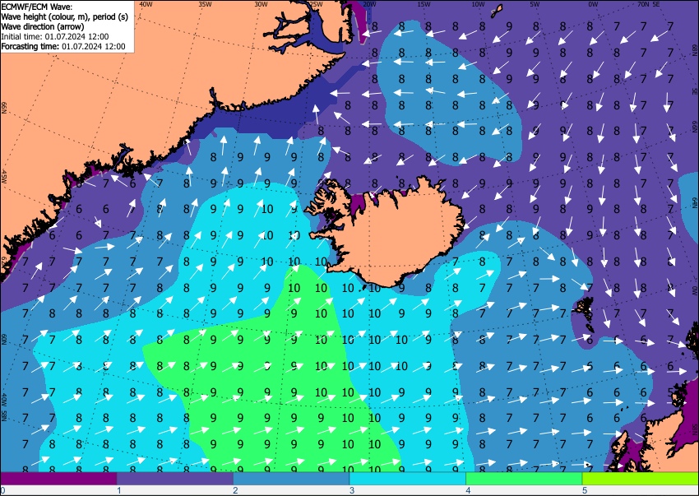699x496 pixels.
Task: Click the 'Wave direction (arrow)' line
Action: coord(42,27)
